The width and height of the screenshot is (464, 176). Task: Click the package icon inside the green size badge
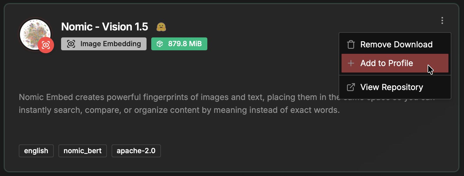(x=160, y=44)
